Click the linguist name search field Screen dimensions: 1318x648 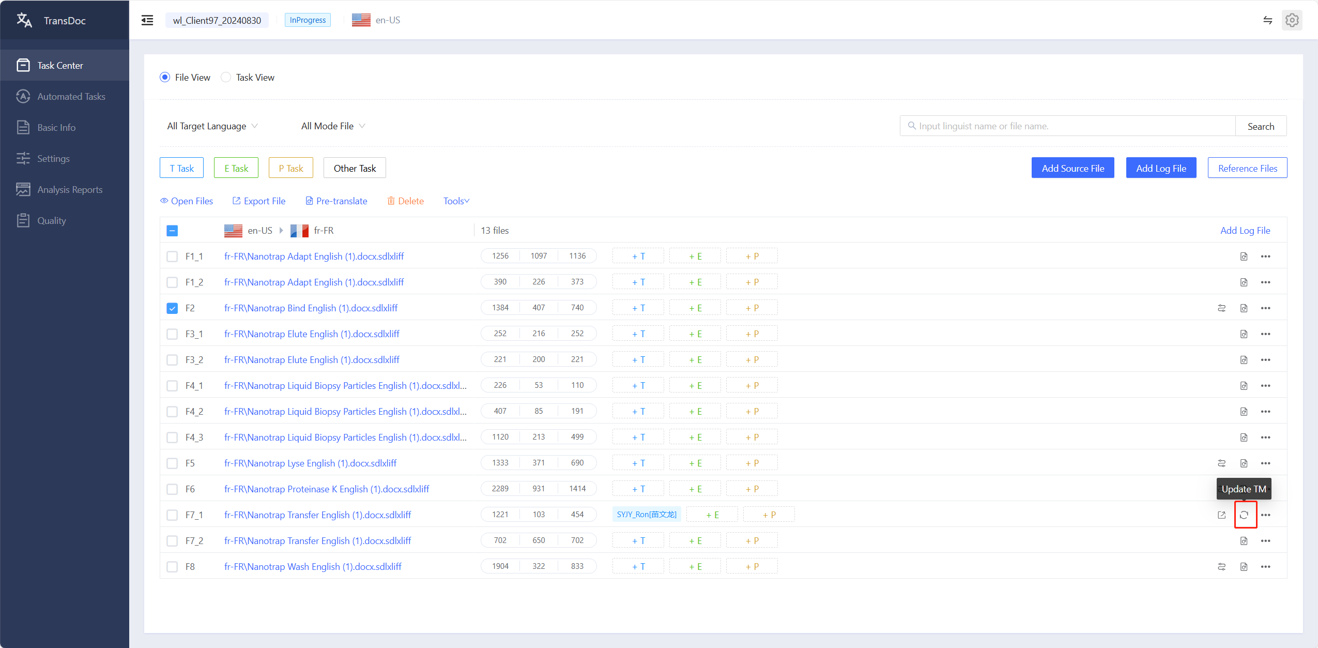click(1068, 126)
